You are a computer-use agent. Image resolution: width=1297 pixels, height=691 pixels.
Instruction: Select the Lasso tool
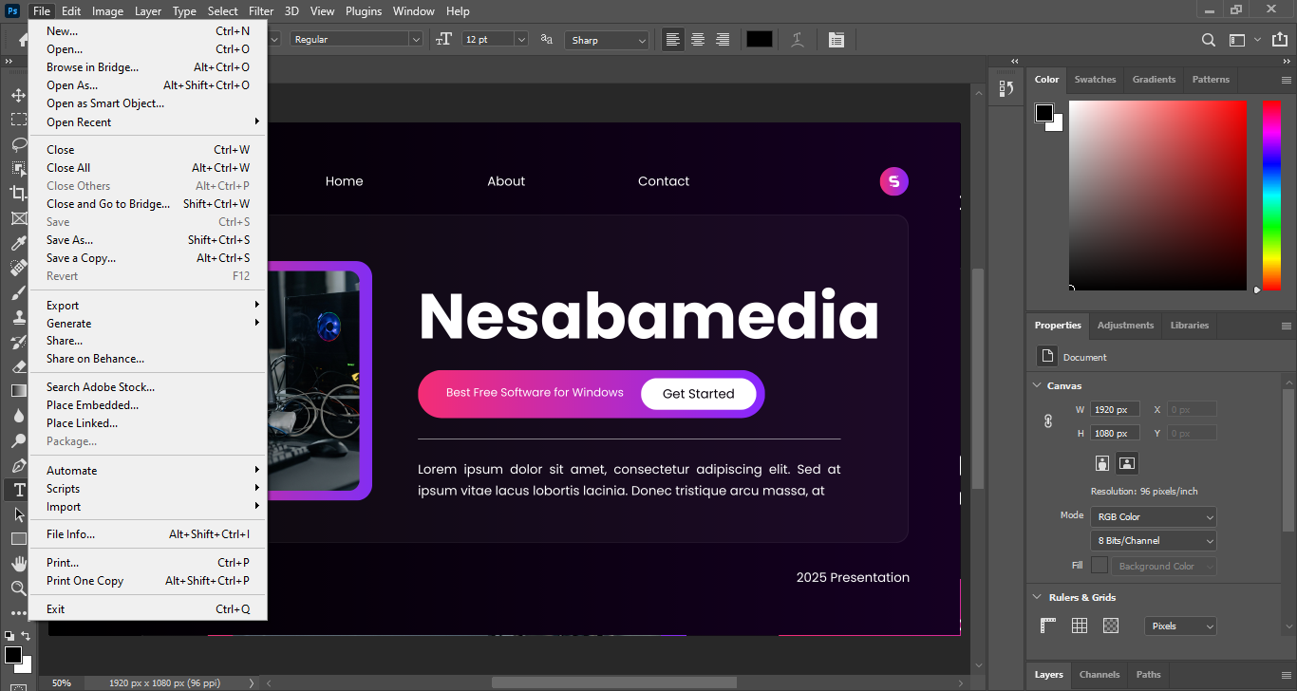point(18,144)
